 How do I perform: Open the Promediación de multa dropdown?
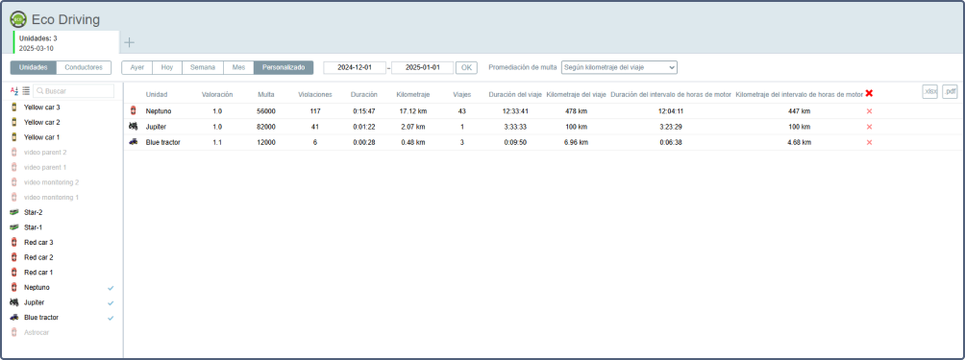tap(619, 67)
